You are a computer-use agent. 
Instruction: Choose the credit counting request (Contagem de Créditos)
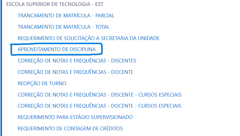point(70,128)
